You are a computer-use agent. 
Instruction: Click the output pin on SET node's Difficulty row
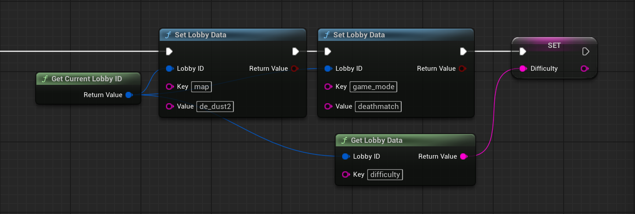(584, 69)
